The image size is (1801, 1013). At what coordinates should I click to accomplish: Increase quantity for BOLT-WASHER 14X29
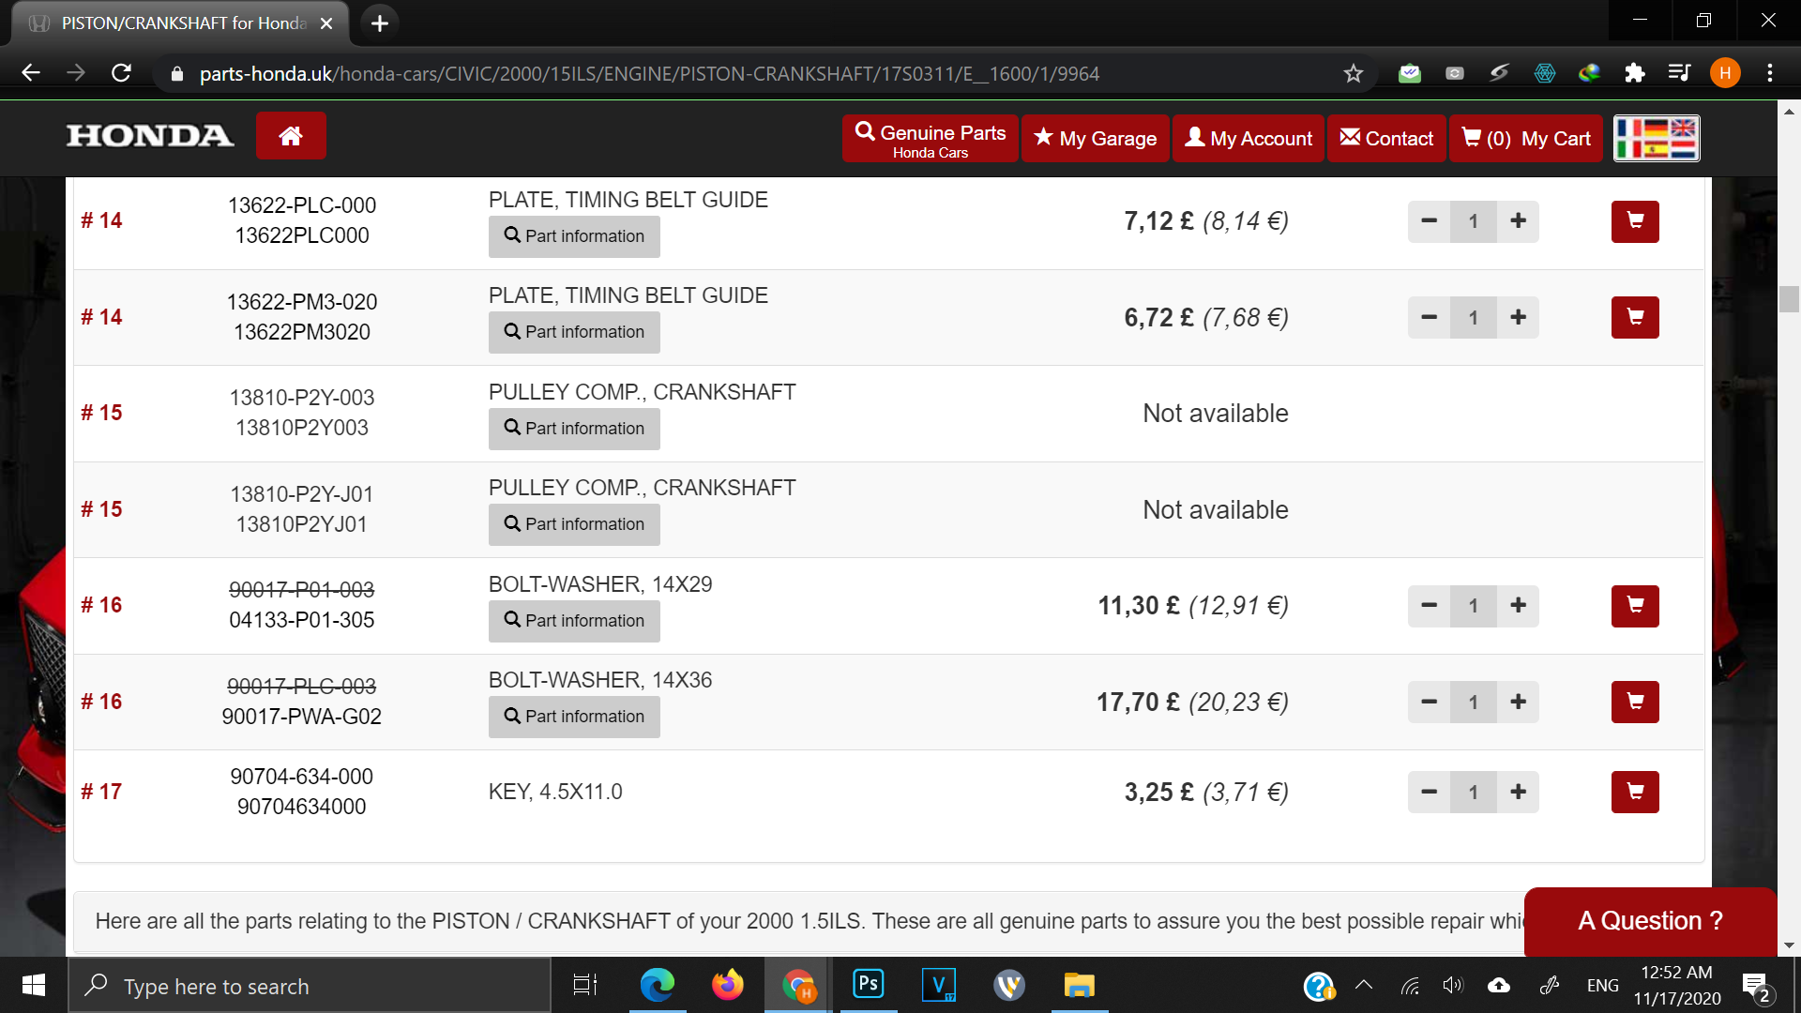(x=1518, y=606)
